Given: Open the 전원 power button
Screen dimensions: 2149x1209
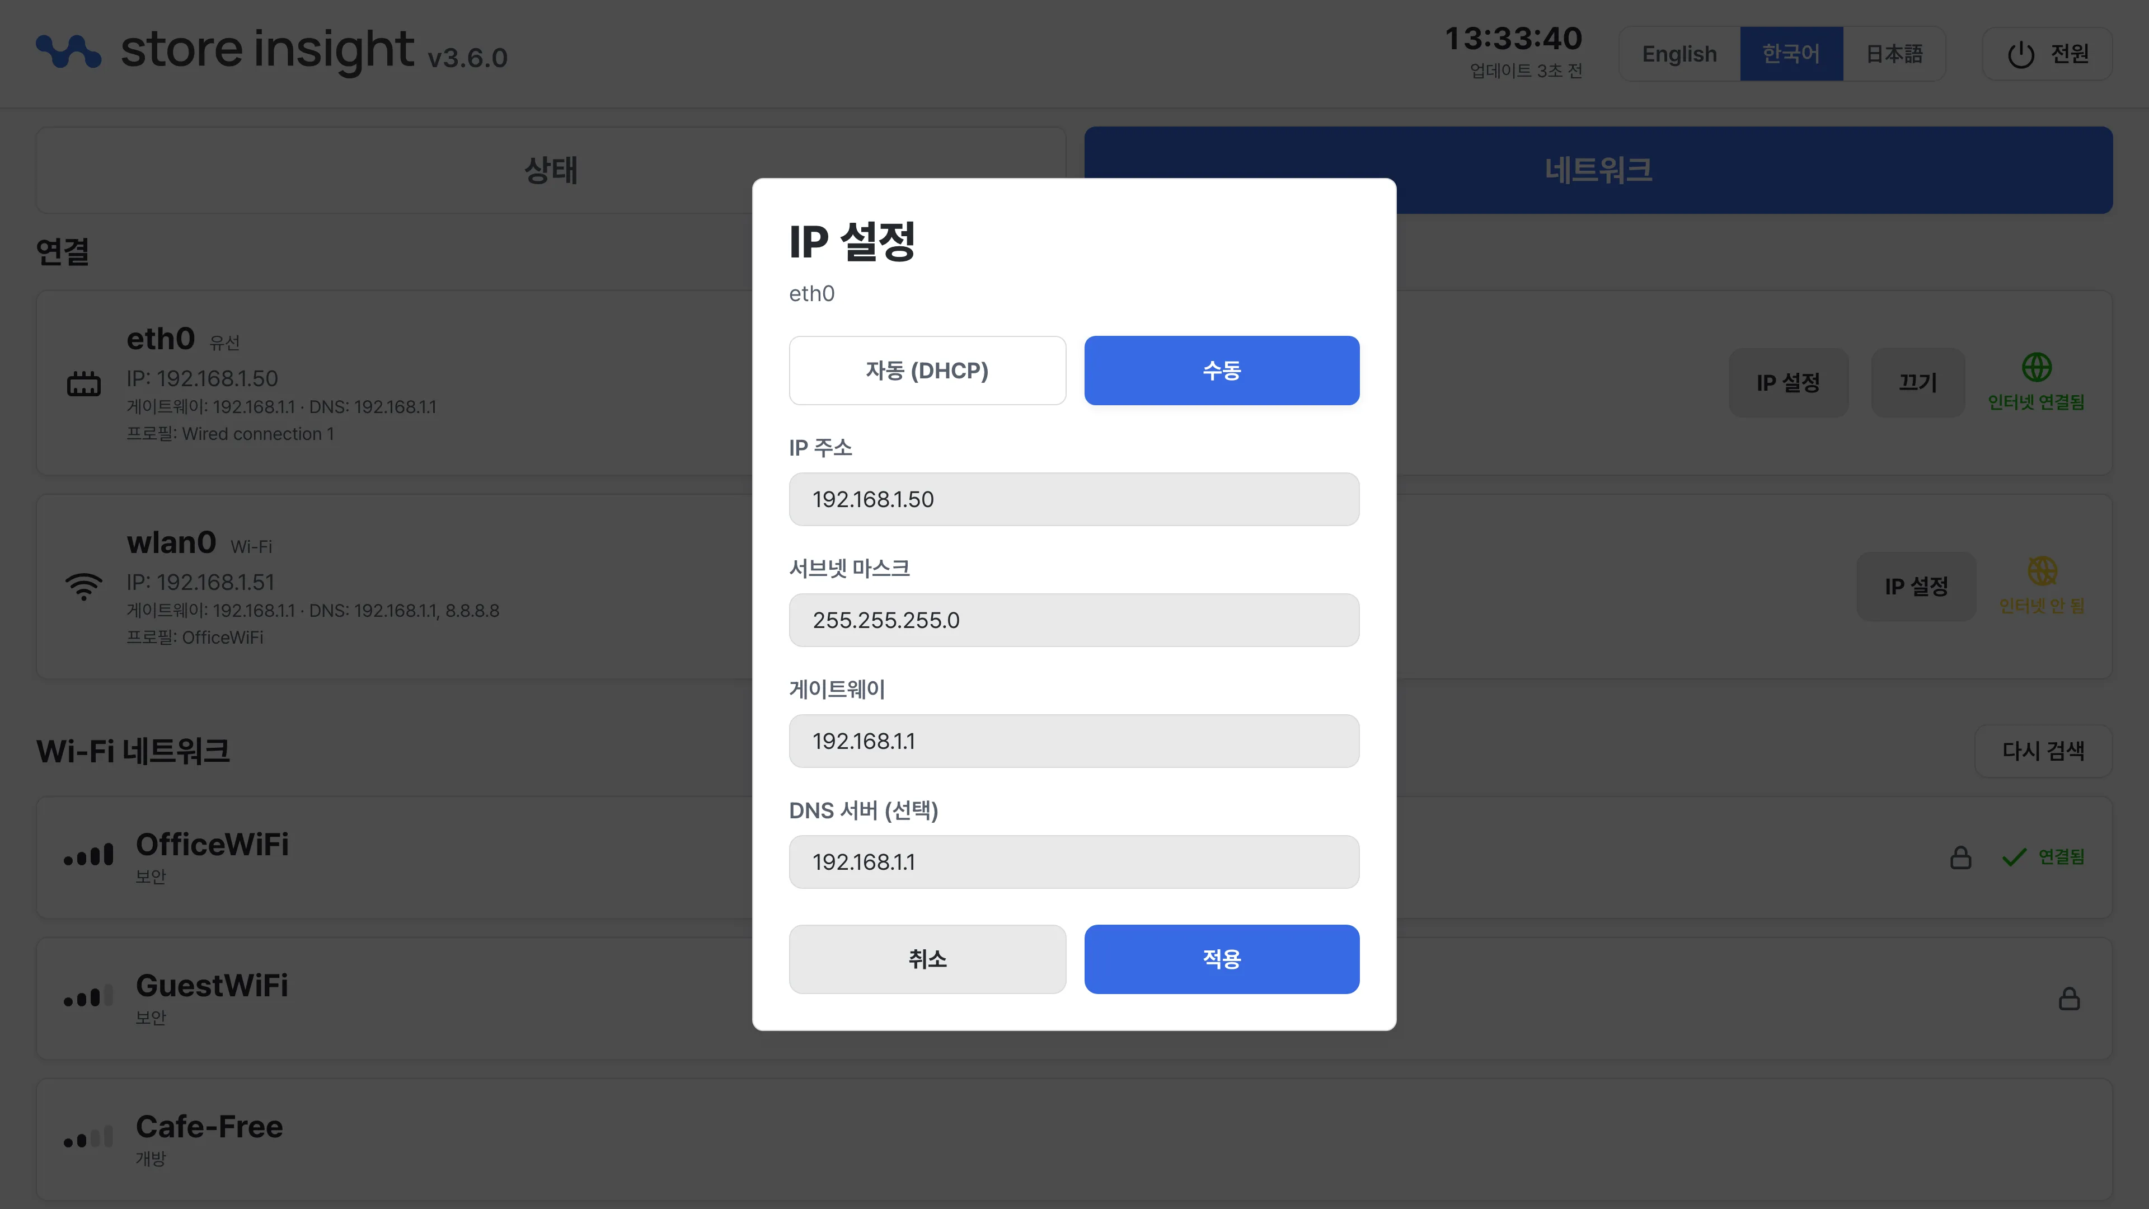Looking at the screenshot, I should 2047,54.
